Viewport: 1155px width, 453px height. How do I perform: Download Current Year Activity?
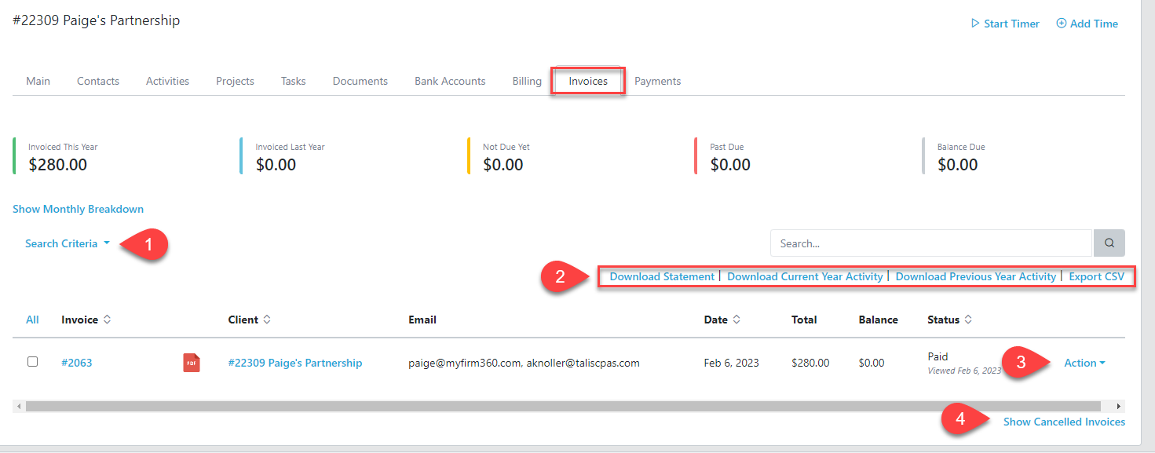coord(805,276)
